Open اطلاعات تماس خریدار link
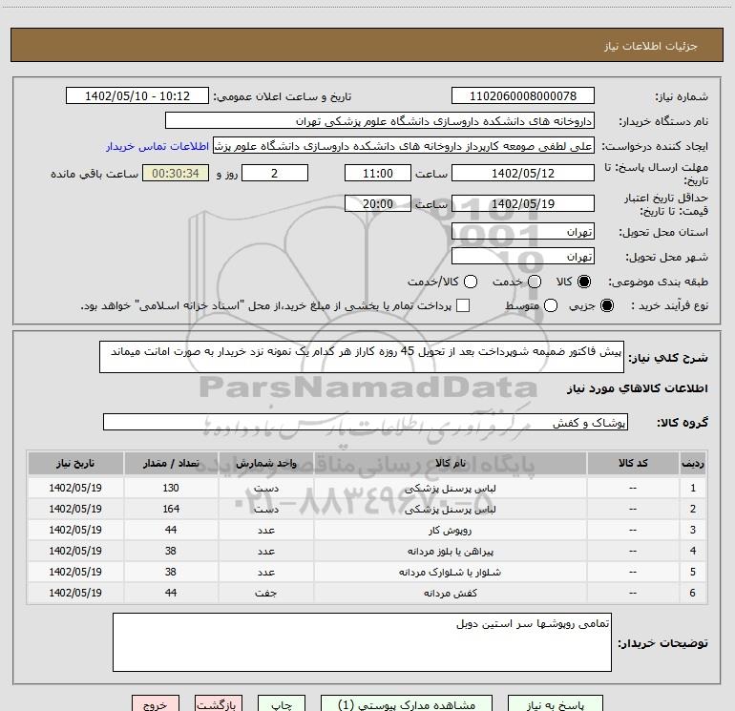The height and width of the screenshot is (711, 735). (157, 146)
